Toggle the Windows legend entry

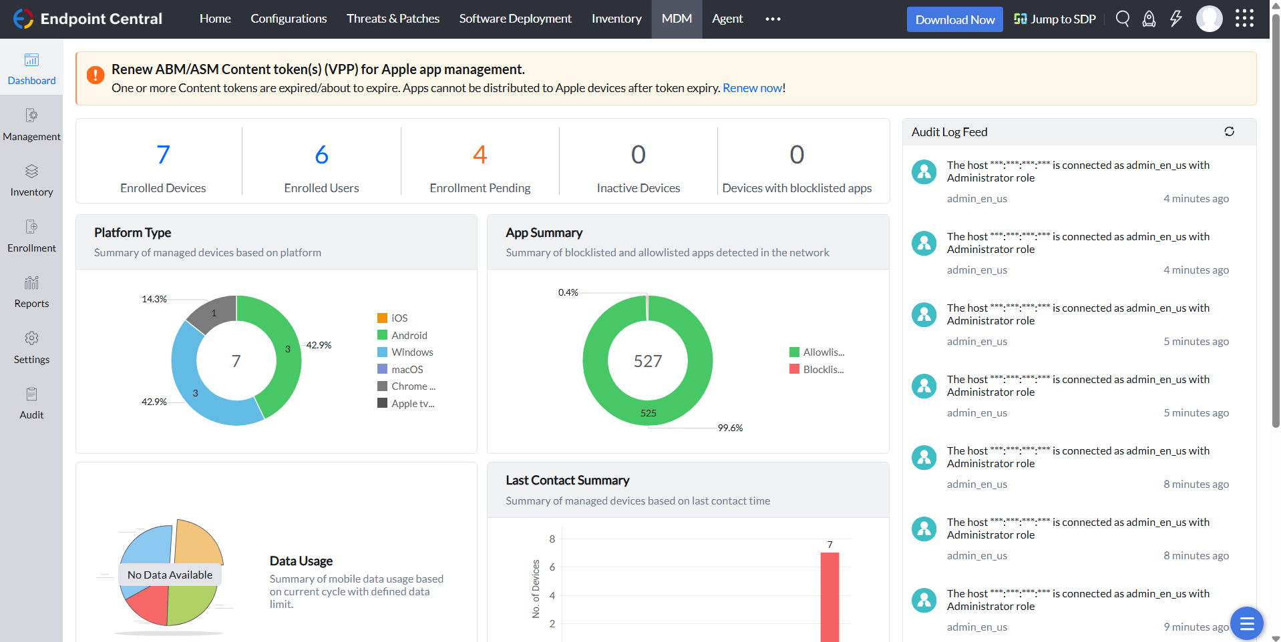tap(405, 352)
